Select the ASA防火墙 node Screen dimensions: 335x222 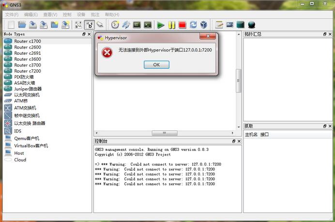click(x=24, y=83)
